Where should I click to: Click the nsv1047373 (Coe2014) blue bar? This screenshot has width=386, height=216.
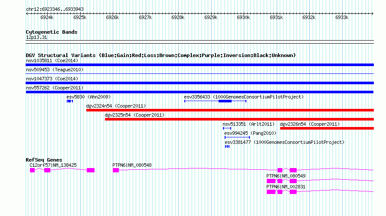tap(200, 83)
